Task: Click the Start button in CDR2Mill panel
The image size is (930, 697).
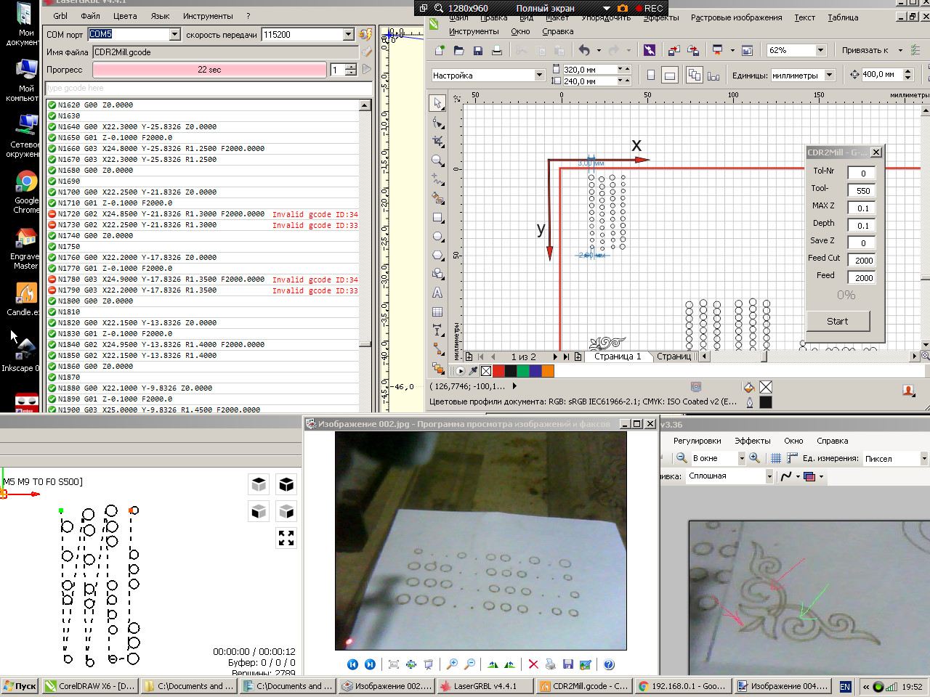Action: point(838,321)
